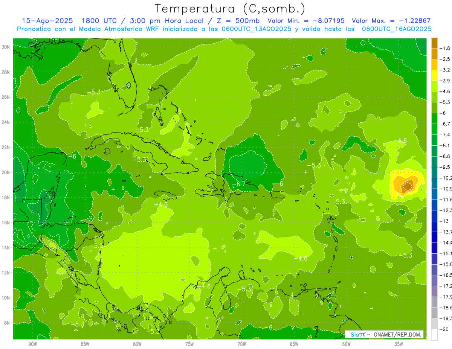
Task: Click the '-3.2' color bar label
Action: click(x=445, y=70)
